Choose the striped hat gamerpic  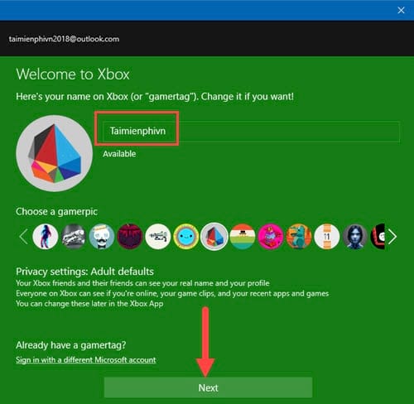(243, 237)
